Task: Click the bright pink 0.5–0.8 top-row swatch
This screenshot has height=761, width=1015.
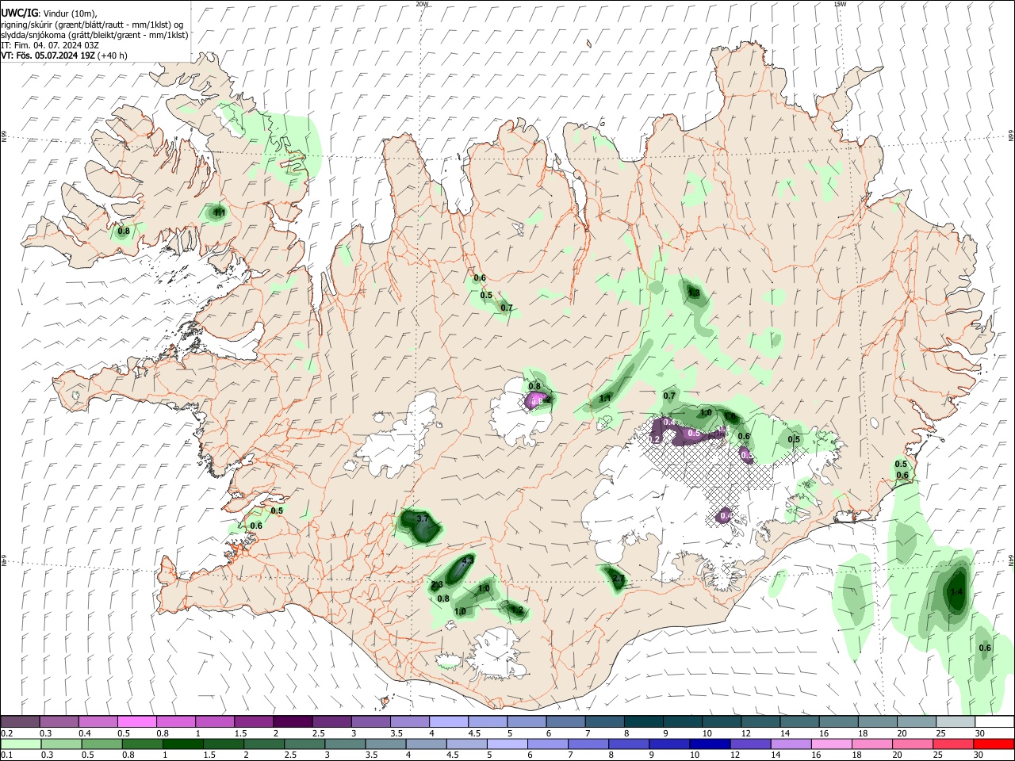Action: point(137,722)
